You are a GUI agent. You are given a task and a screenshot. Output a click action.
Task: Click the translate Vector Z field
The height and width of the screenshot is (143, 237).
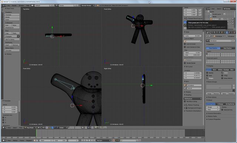tap(10, 112)
